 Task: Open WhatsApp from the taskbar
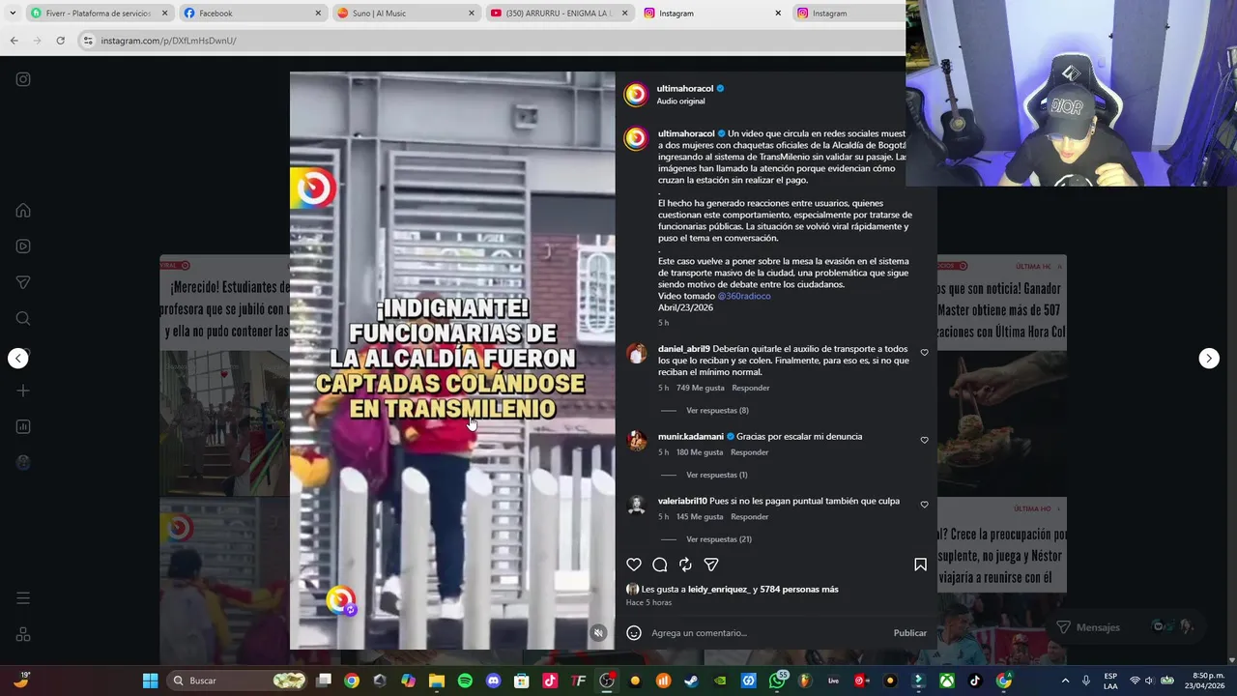pos(777,681)
